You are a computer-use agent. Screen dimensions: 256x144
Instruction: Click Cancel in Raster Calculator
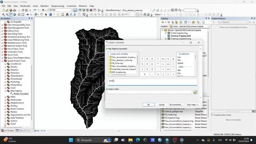click(162, 105)
